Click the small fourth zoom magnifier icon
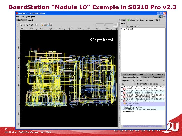182x136 pixels. click(30, 25)
